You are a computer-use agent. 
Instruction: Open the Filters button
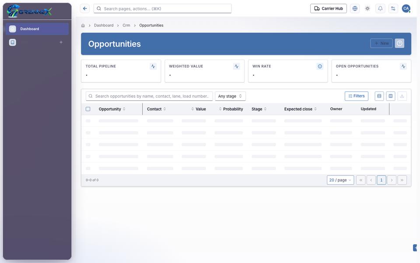[356, 96]
